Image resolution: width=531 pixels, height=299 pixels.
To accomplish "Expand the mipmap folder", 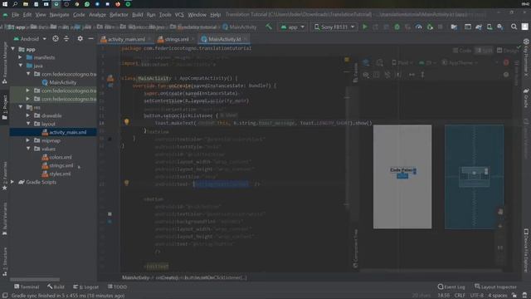I will click(28, 140).
